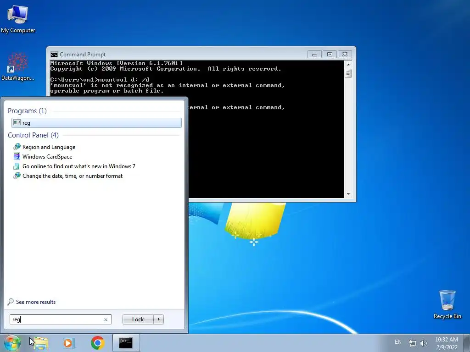The height and width of the screenshot is (352, 470).
Task: Open Google Chrome from the taskbar
Action: 97,343
